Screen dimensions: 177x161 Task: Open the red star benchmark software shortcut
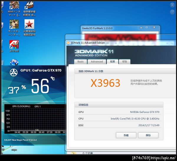coord(29,28)
